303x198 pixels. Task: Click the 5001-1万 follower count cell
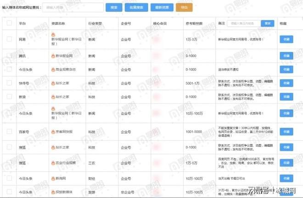tap(192, 83)
